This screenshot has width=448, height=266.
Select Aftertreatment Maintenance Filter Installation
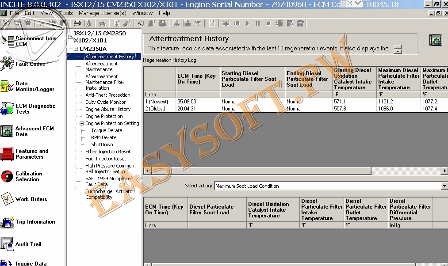pos(105,82)
